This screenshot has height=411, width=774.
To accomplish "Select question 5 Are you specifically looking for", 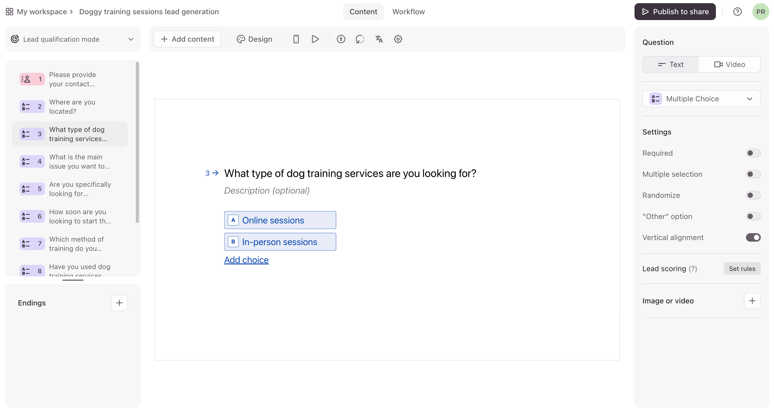I will (x=70, y=189).
